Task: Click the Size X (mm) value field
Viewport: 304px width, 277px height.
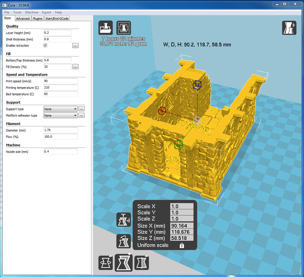Action: point(182,226)
